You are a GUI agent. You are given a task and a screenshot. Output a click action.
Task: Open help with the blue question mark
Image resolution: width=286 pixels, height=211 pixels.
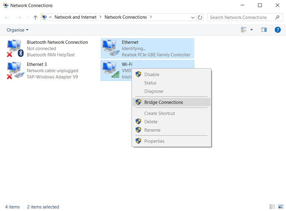pyautogui.click(x=278, y=30)
